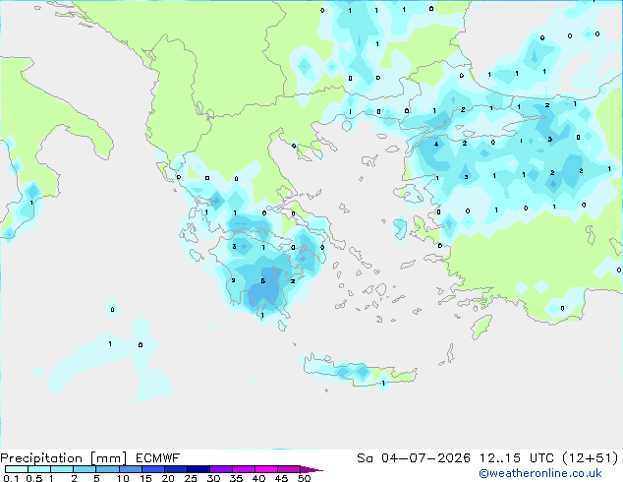Click the '4' precipitation value on the map
This screenshot has height=482, width=623.
pyautogui.click(x=436, y=144)
